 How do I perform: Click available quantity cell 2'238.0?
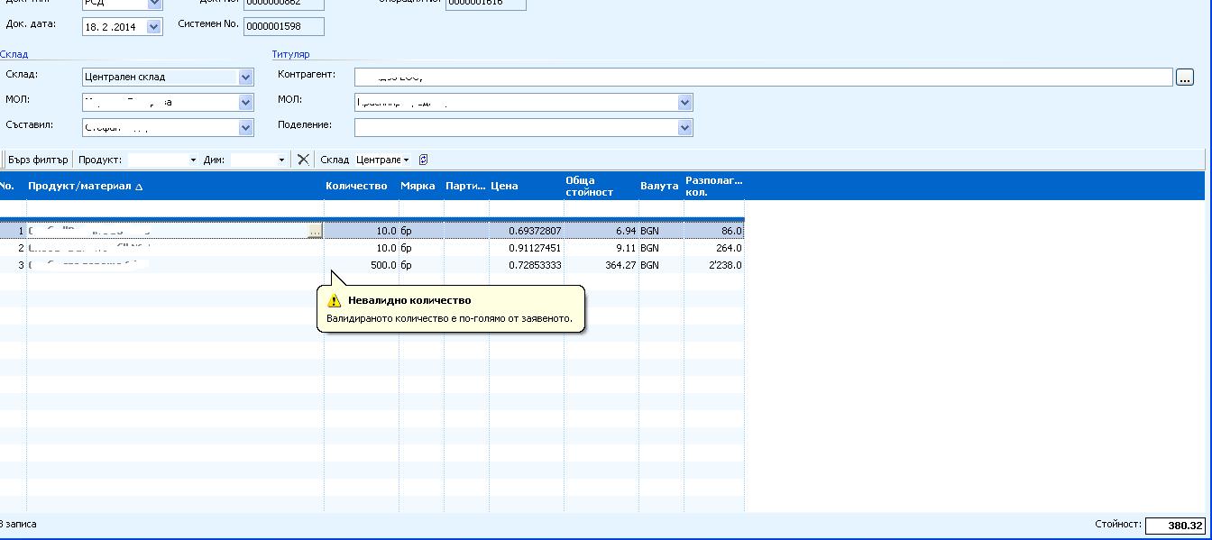[x=714, y=265]
